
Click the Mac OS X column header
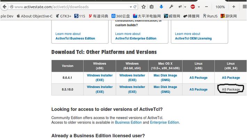[165, 66]
